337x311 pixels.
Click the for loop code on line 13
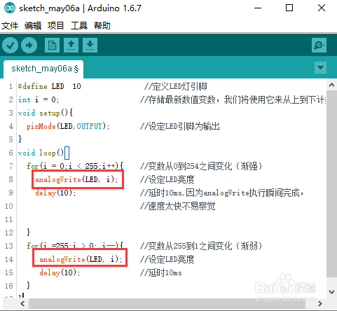pos(75,246)
